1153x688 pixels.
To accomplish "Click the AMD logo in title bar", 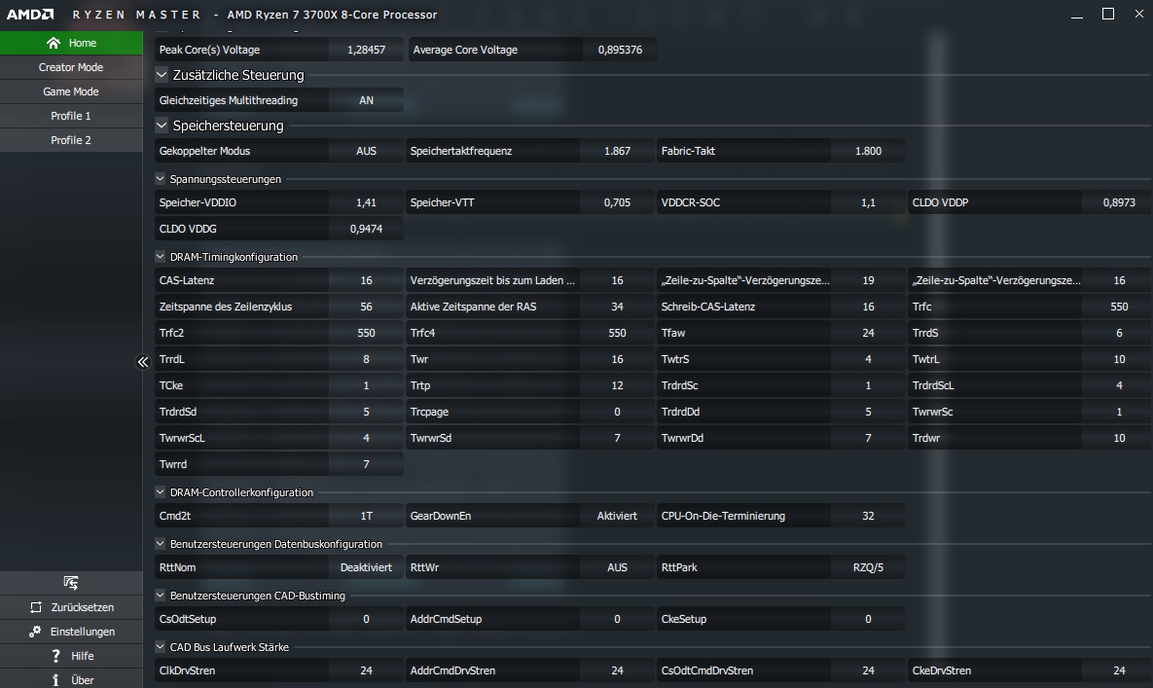I will click(30, 14).
